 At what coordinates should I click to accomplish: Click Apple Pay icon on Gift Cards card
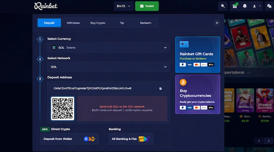pos(211,65)
